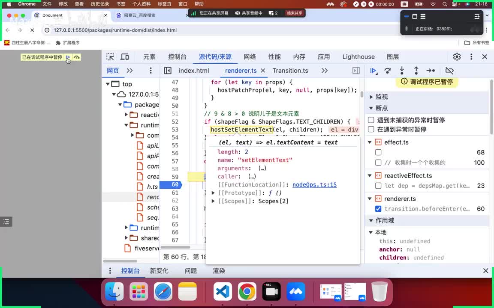The height and width of the screenshot is (308, 494).
Task: Enable pause on caught exceptions
Action: [x=371, y=129]
